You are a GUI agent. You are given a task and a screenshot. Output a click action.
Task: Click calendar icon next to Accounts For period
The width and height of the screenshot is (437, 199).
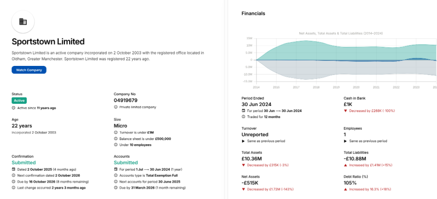pyautogui.click(x=116, y=169)
